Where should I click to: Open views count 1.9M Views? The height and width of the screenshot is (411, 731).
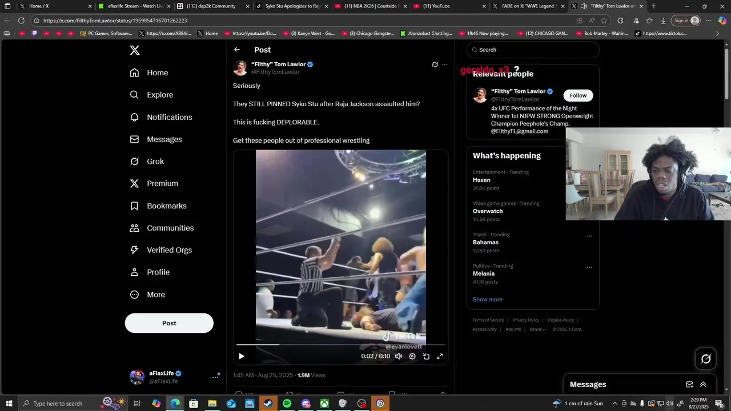point(311,375)
